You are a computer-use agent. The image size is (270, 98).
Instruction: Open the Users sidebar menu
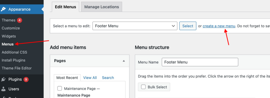click(x=14, y=89)
